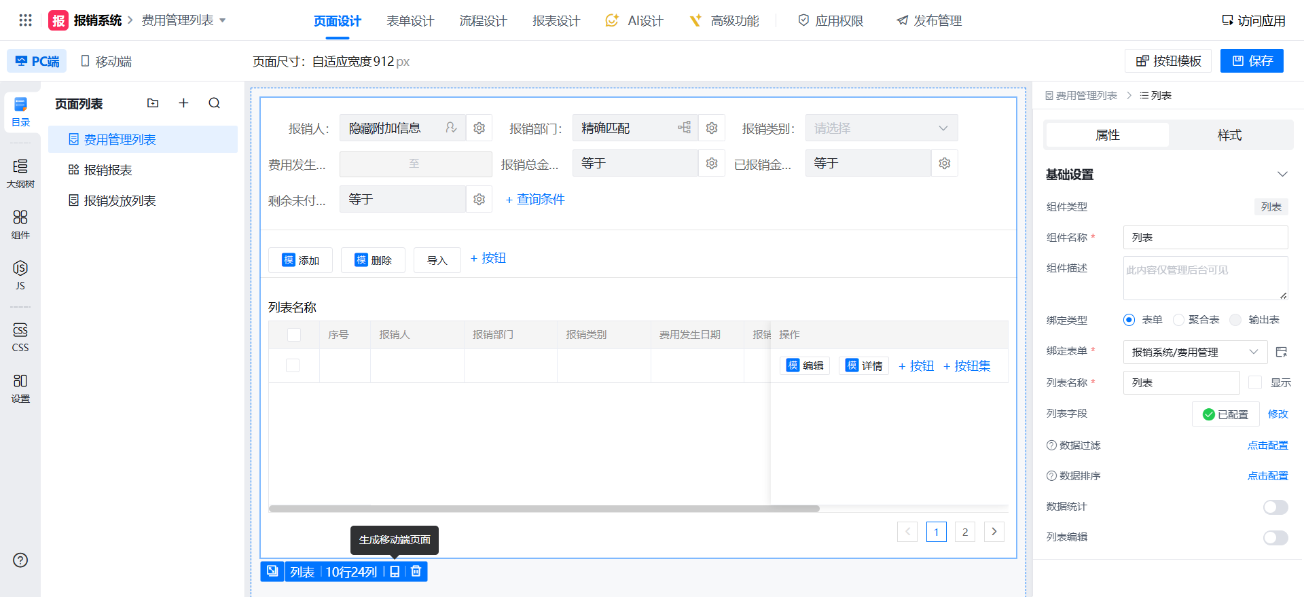The image size is (1304, 597).
Task: Click the 保存 save button
Action: click(1251, 61)
